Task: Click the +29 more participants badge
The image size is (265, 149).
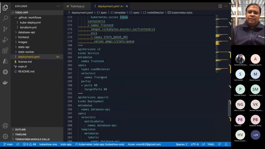Action: click(255, 135)
